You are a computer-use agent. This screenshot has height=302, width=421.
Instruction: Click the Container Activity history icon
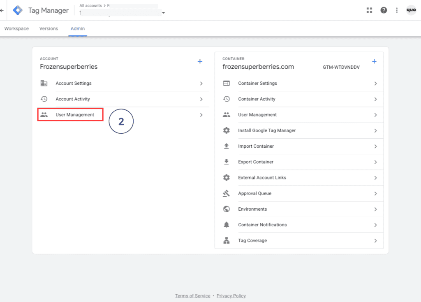pyautogui.click(x=227, y=99)
